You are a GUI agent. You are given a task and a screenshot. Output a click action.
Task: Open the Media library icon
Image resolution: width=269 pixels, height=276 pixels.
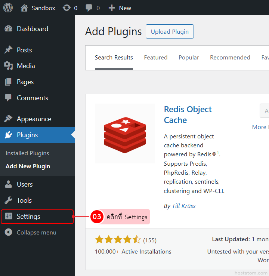(8, 66)
